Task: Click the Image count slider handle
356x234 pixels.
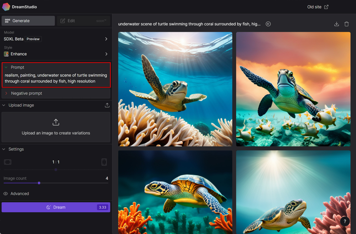Action: (x=39, y=183)
